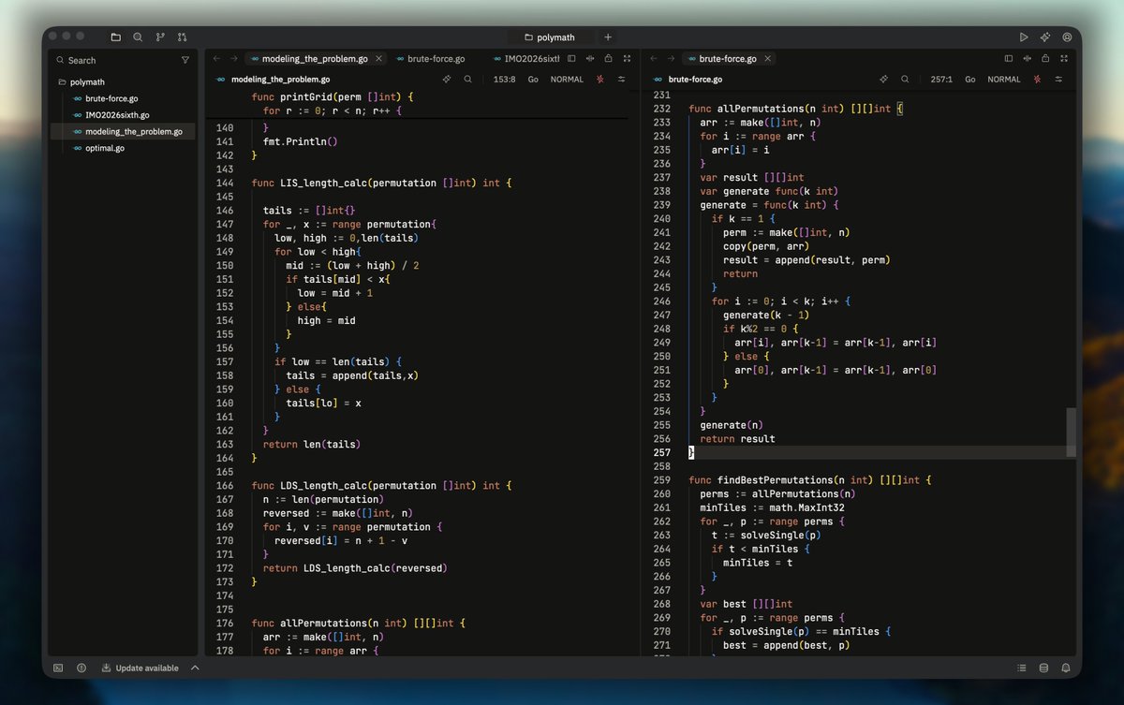This screenshot has width=1124, height=705.
Task: Open the user account icon top right
Action: pos(1067,37)
